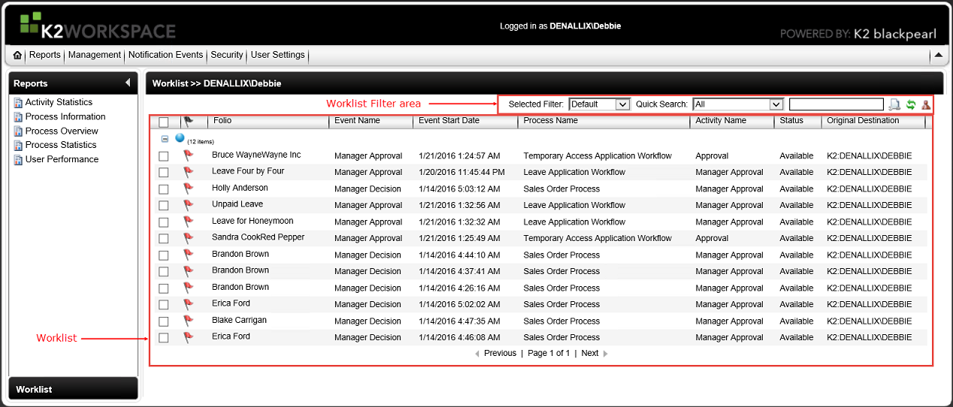Viewport: 953px width, 407px height.
Task: Click the Next page arrow icon
Action: [606, 354]
